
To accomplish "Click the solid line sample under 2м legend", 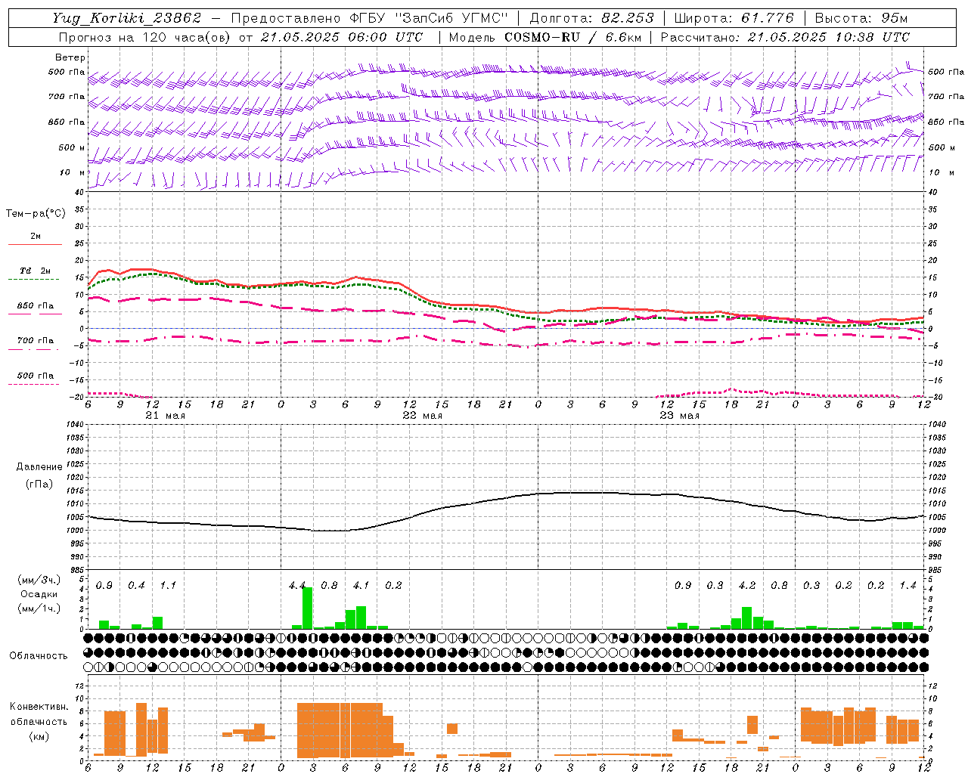I will pos(35,244).
